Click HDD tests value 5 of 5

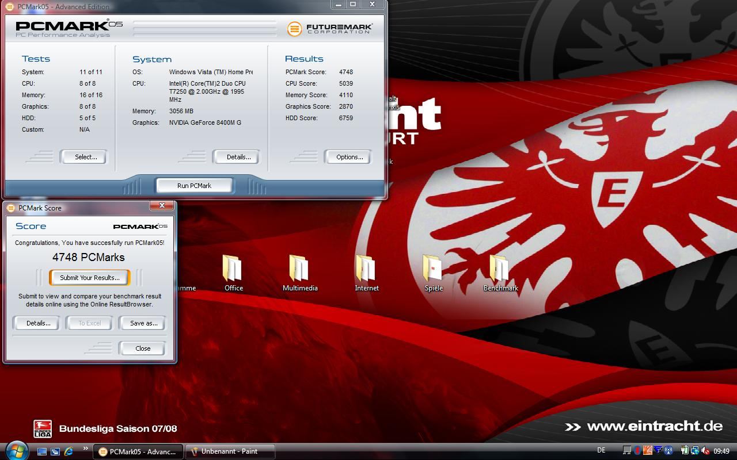(x=88, y=118)
